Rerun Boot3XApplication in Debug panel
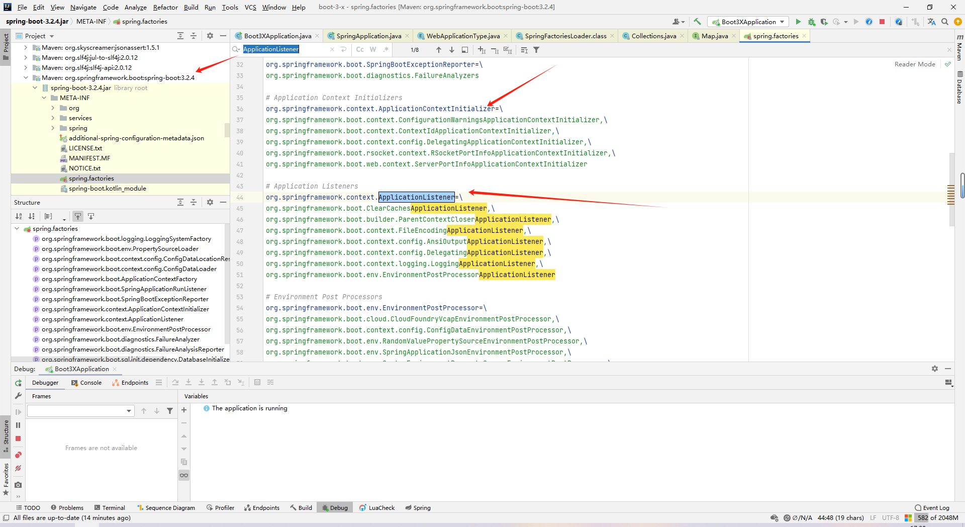Image resolution: width=965 pixels, height=527 pixels. (x=18, y=383)
